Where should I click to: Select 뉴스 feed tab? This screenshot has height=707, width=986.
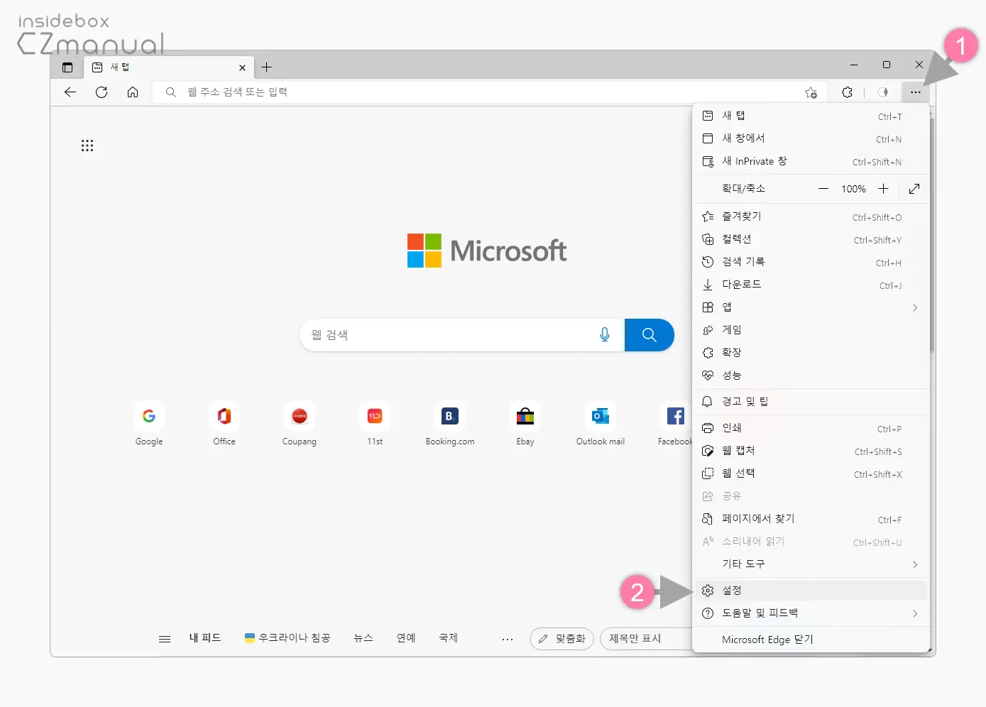coord(363,638)
